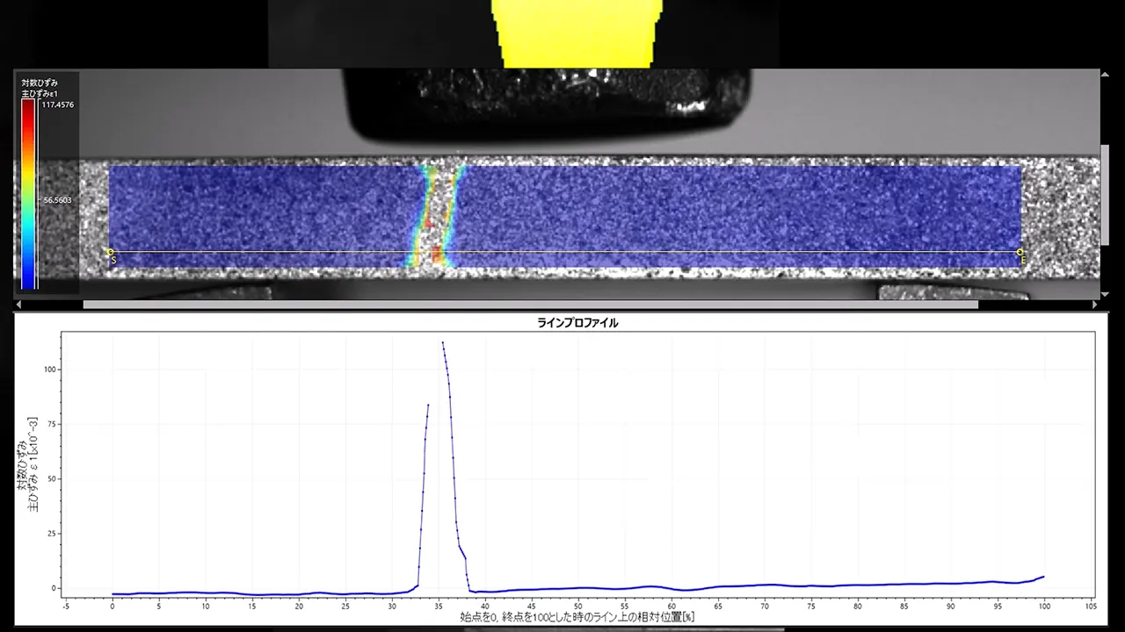
Task: Click the chart's horizontal axis label text
Action: pyautogui.click(x=577, y=618)
